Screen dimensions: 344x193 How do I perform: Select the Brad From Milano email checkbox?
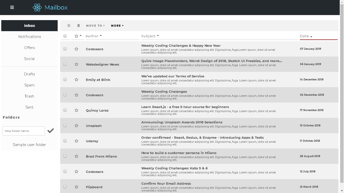click(65, 156)
